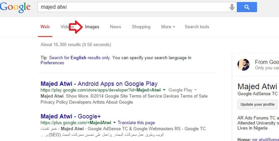Open the News results tab
This screenshot has width=279, height=141.
pos(116,27)
